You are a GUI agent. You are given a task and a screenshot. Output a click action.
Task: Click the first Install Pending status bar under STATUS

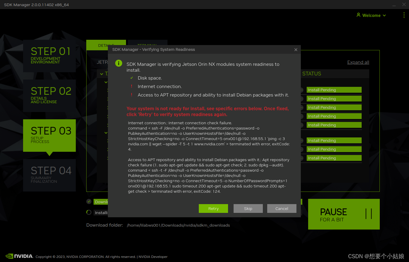click(334, 90)
